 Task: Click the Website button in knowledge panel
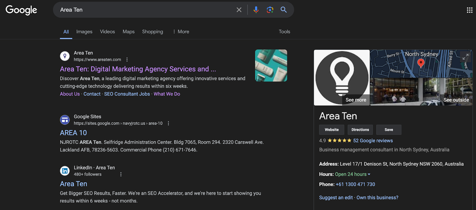click(x=332, y=130)
